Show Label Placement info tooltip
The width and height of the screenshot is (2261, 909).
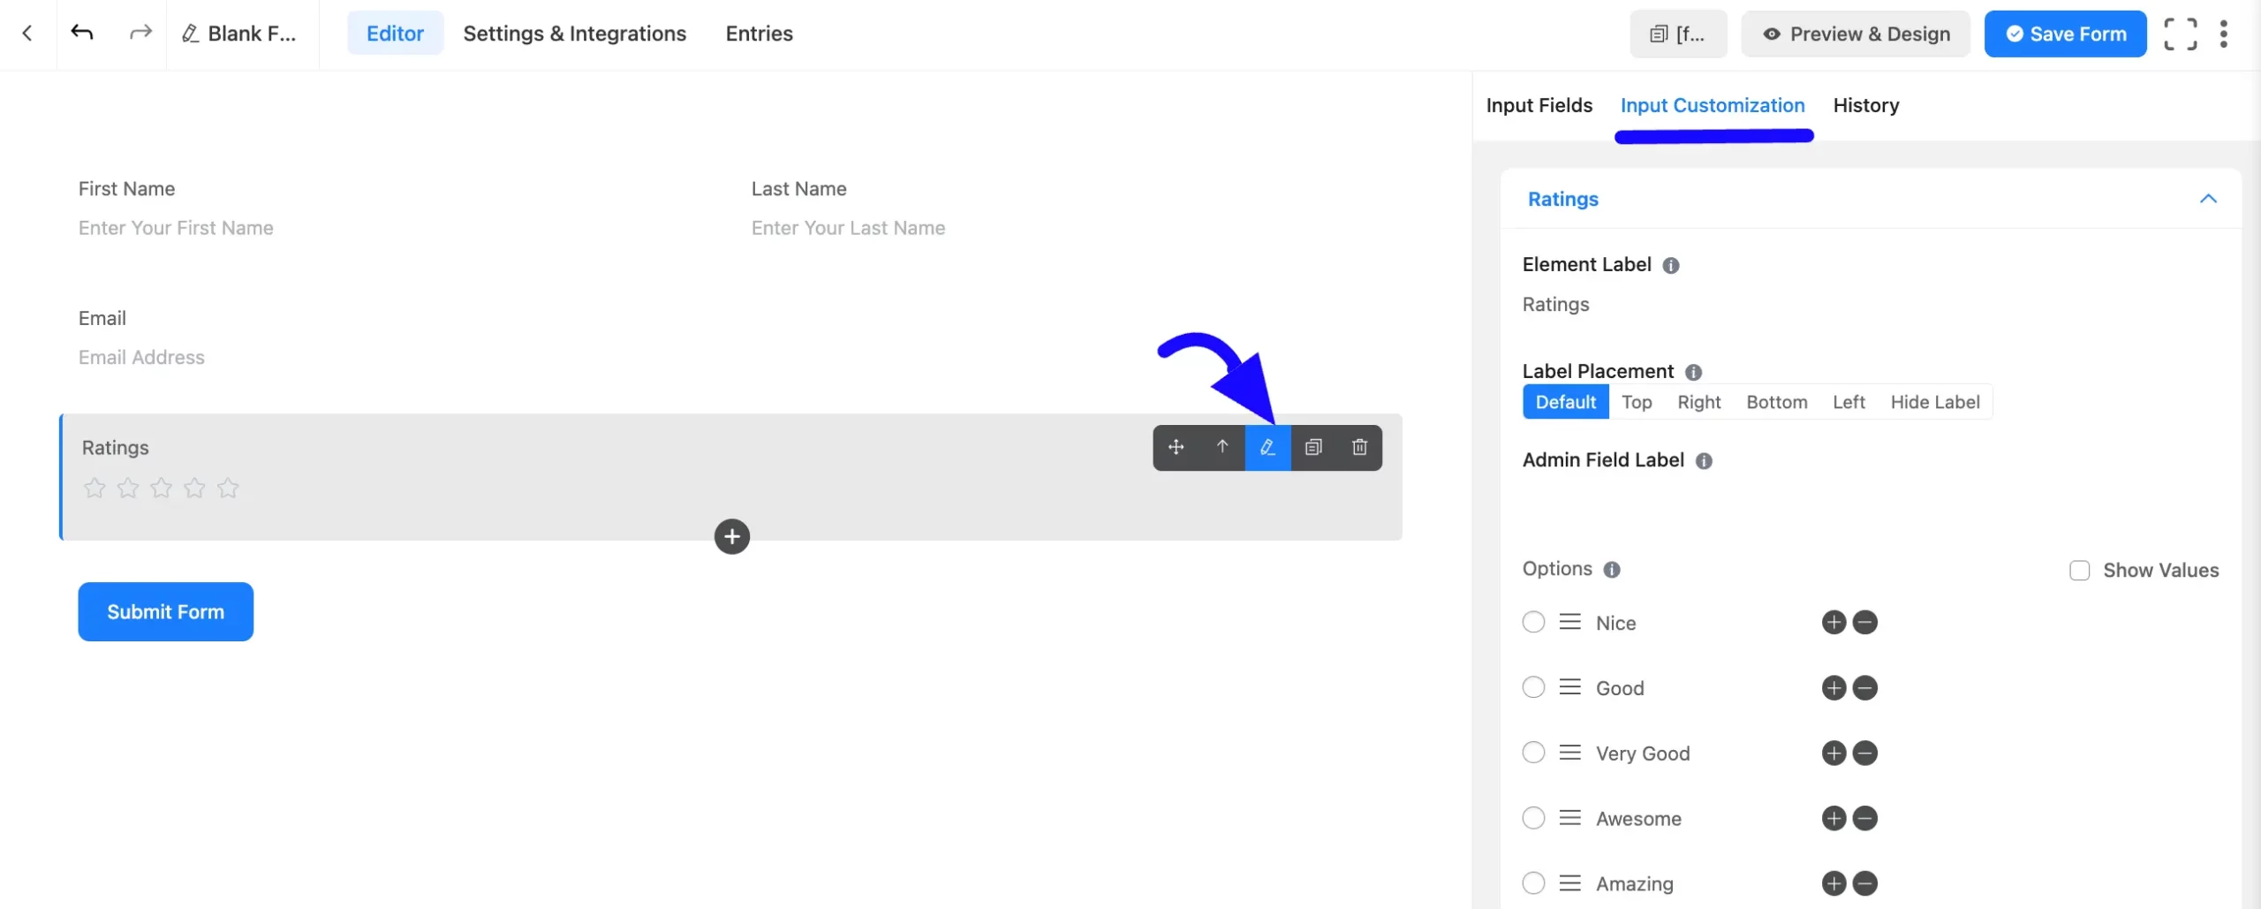pos(1693,372)
